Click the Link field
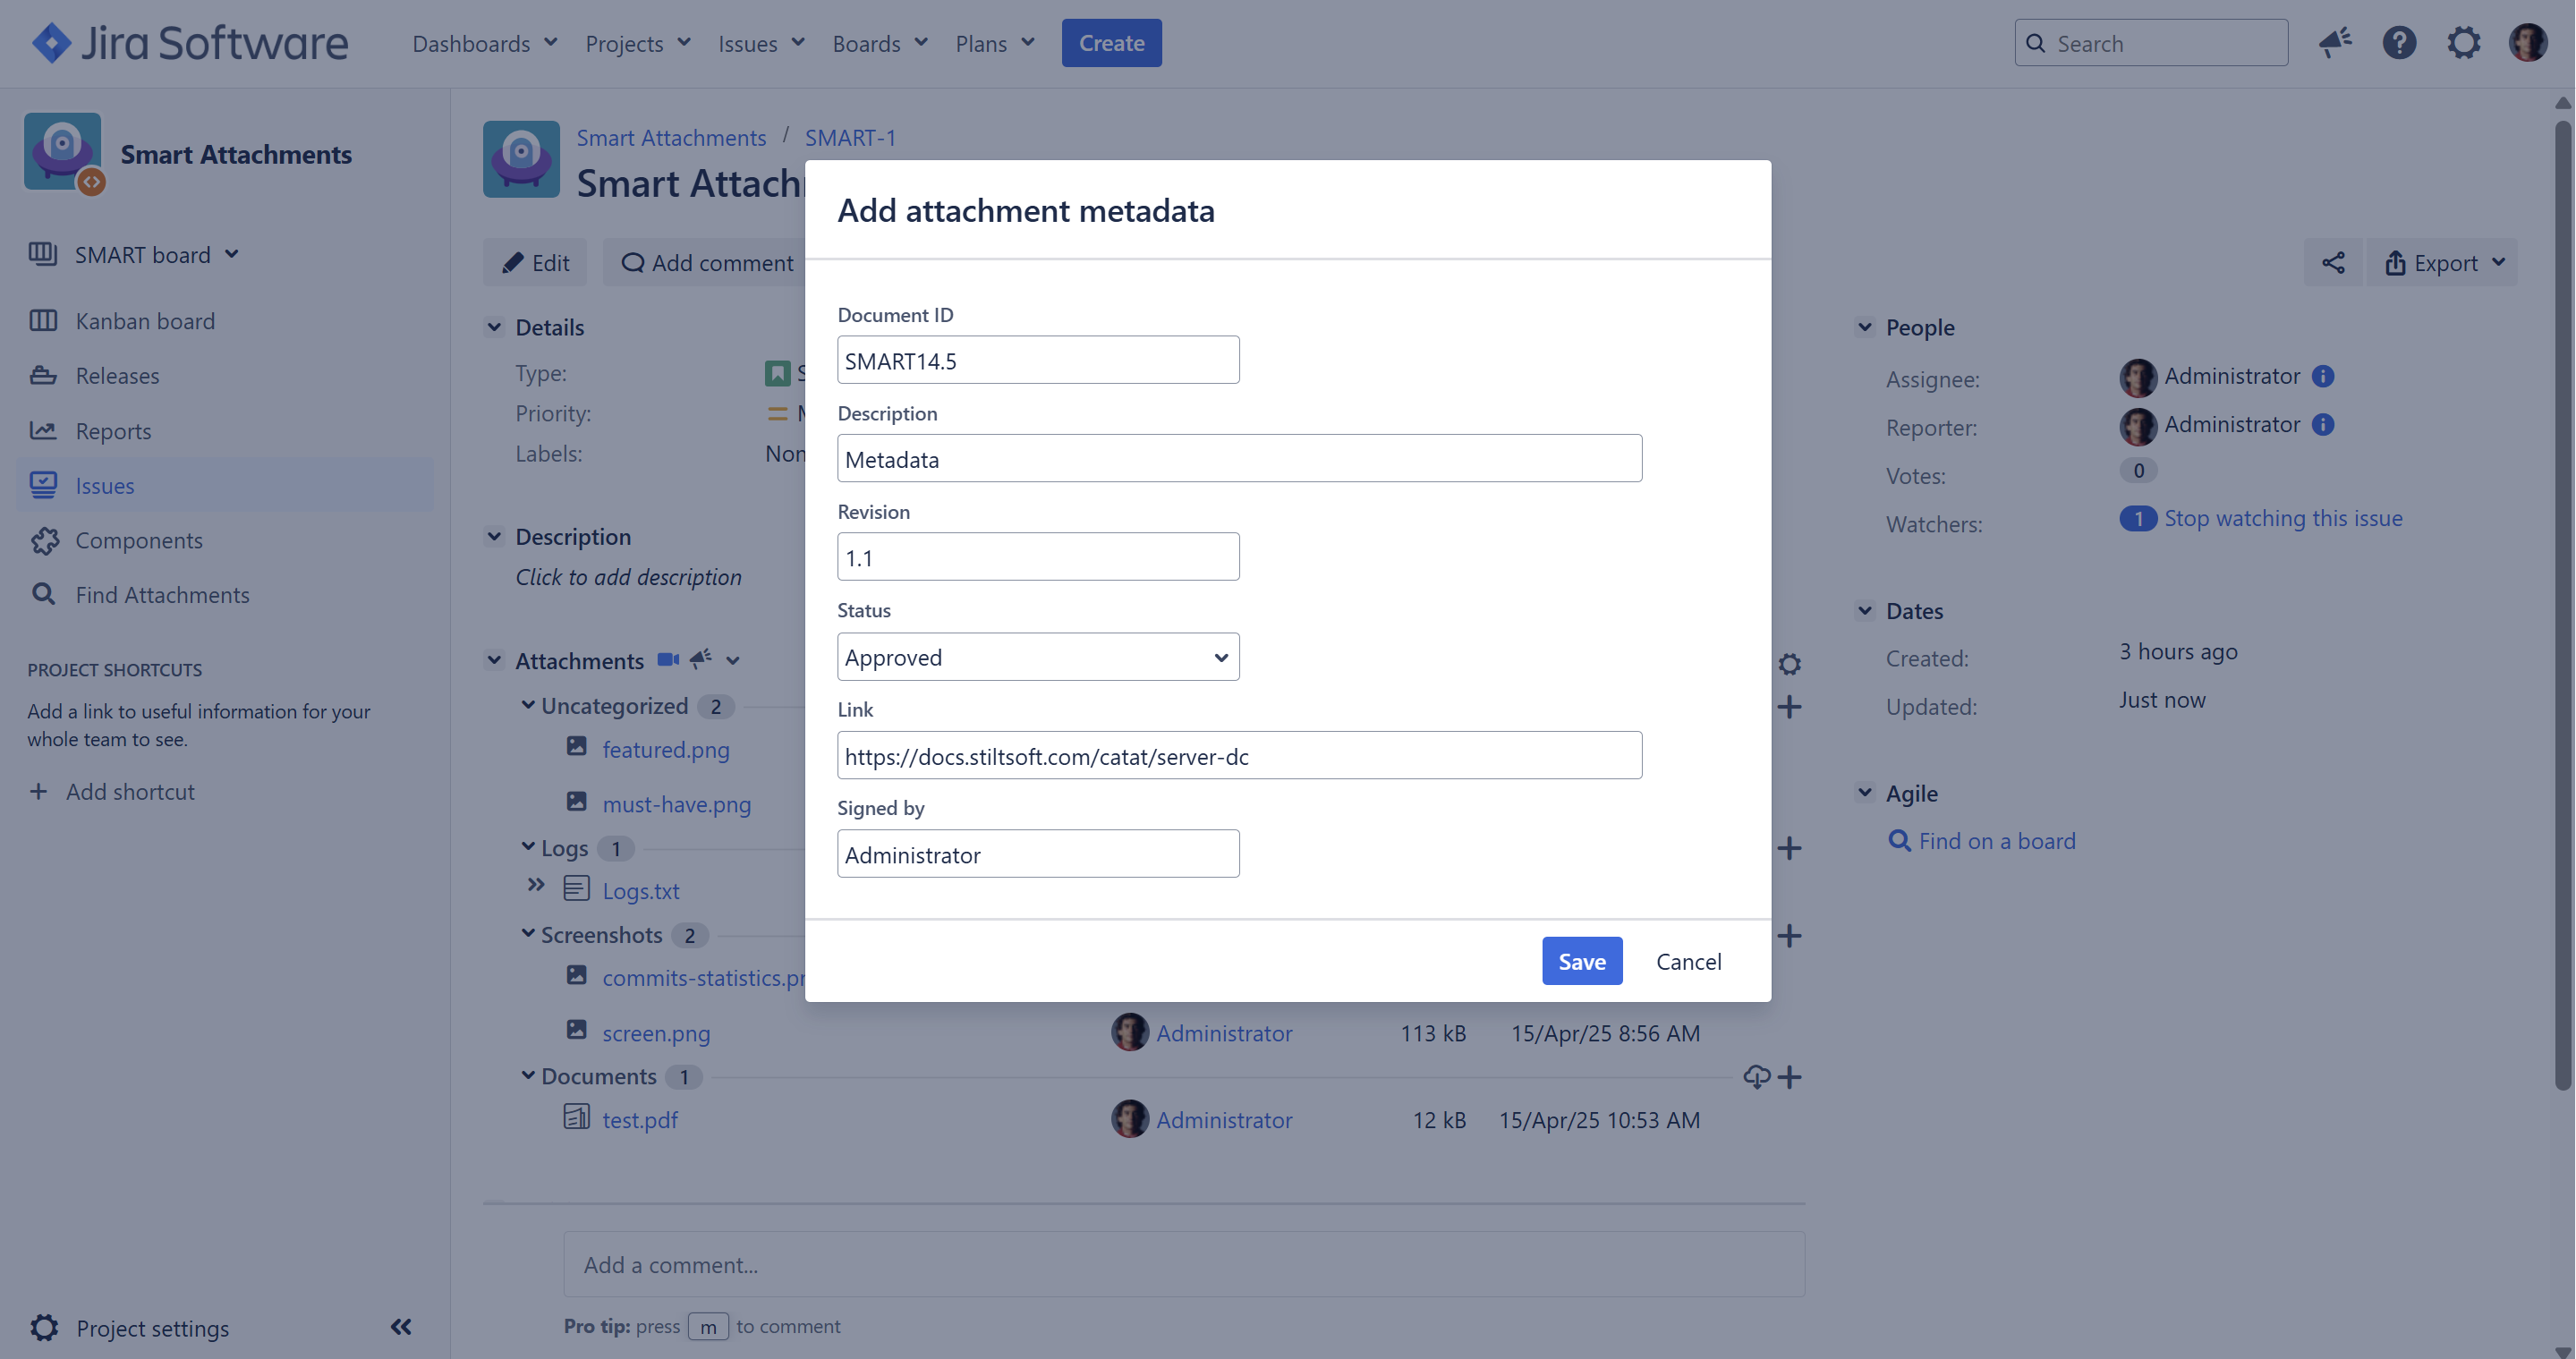Image resolution: width=2576 pixels, height=1359 pixels. pos(1239,755)
